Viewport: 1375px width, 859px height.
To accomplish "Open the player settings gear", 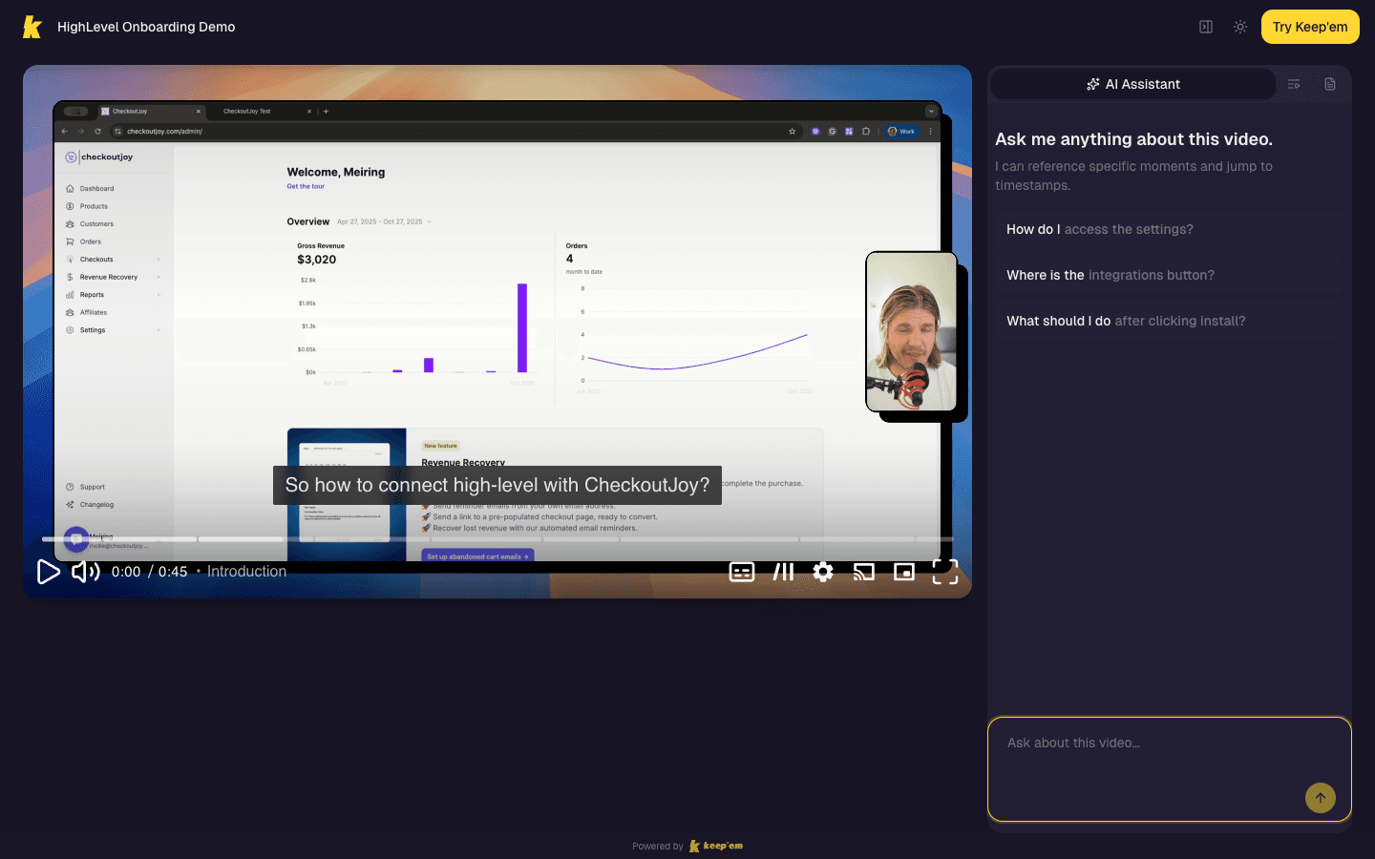I will point(823,572).
